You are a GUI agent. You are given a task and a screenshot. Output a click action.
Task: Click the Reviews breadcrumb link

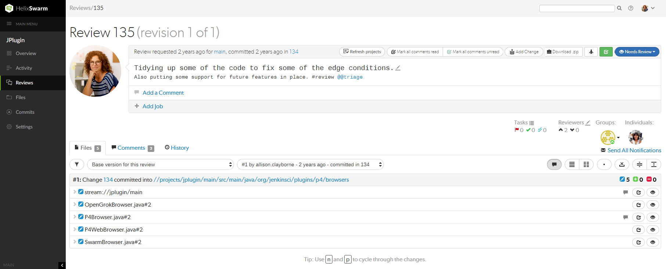click(80, 8)
